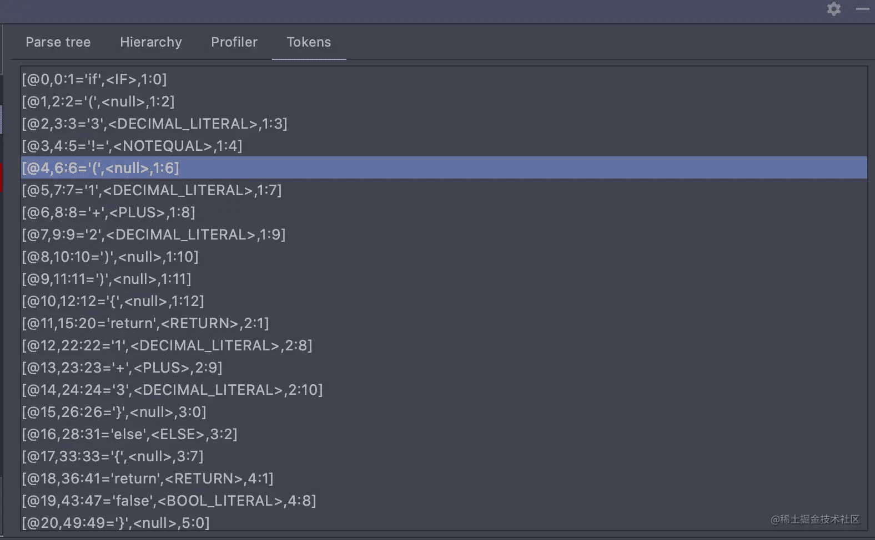Switch to the Parse tree tab

tap(58, 42)
